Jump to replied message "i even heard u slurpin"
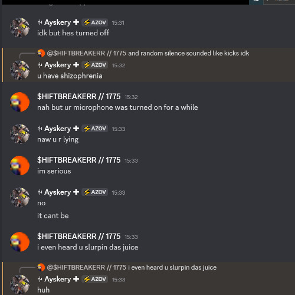This screenshot has height=295, width=295. [x=172, y=267]
